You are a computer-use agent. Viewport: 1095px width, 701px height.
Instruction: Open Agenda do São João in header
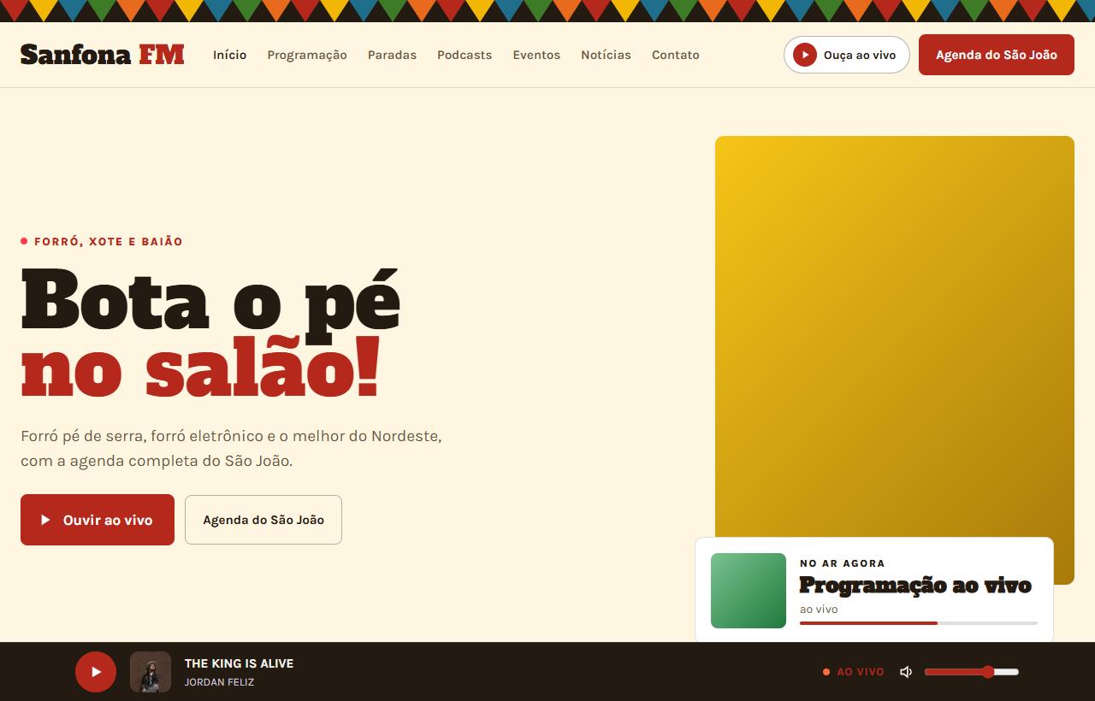997,55
